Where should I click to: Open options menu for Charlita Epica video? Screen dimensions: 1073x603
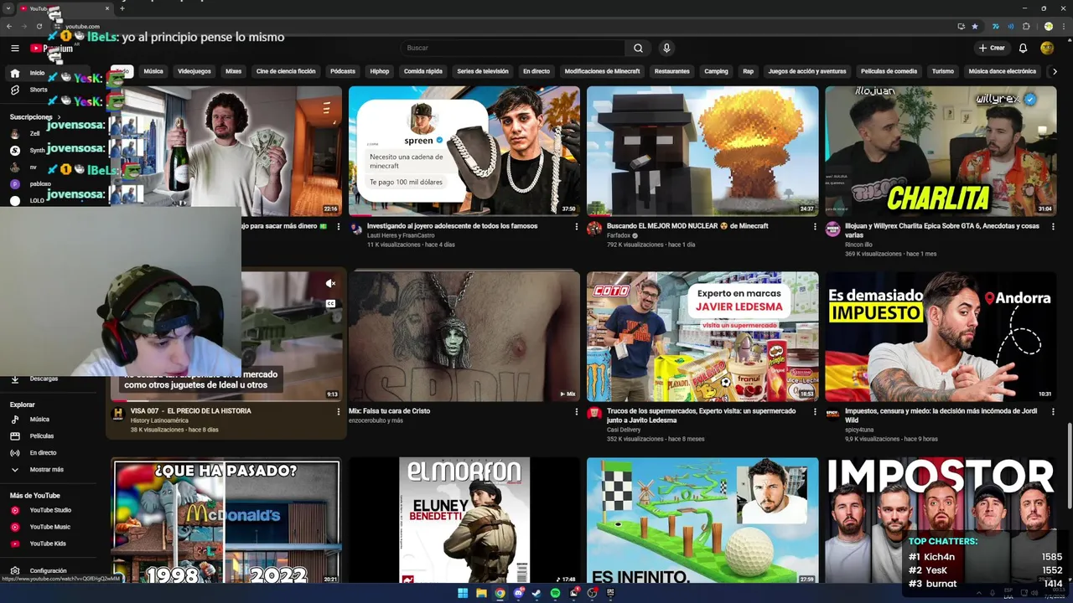[x=1053, y=226]
